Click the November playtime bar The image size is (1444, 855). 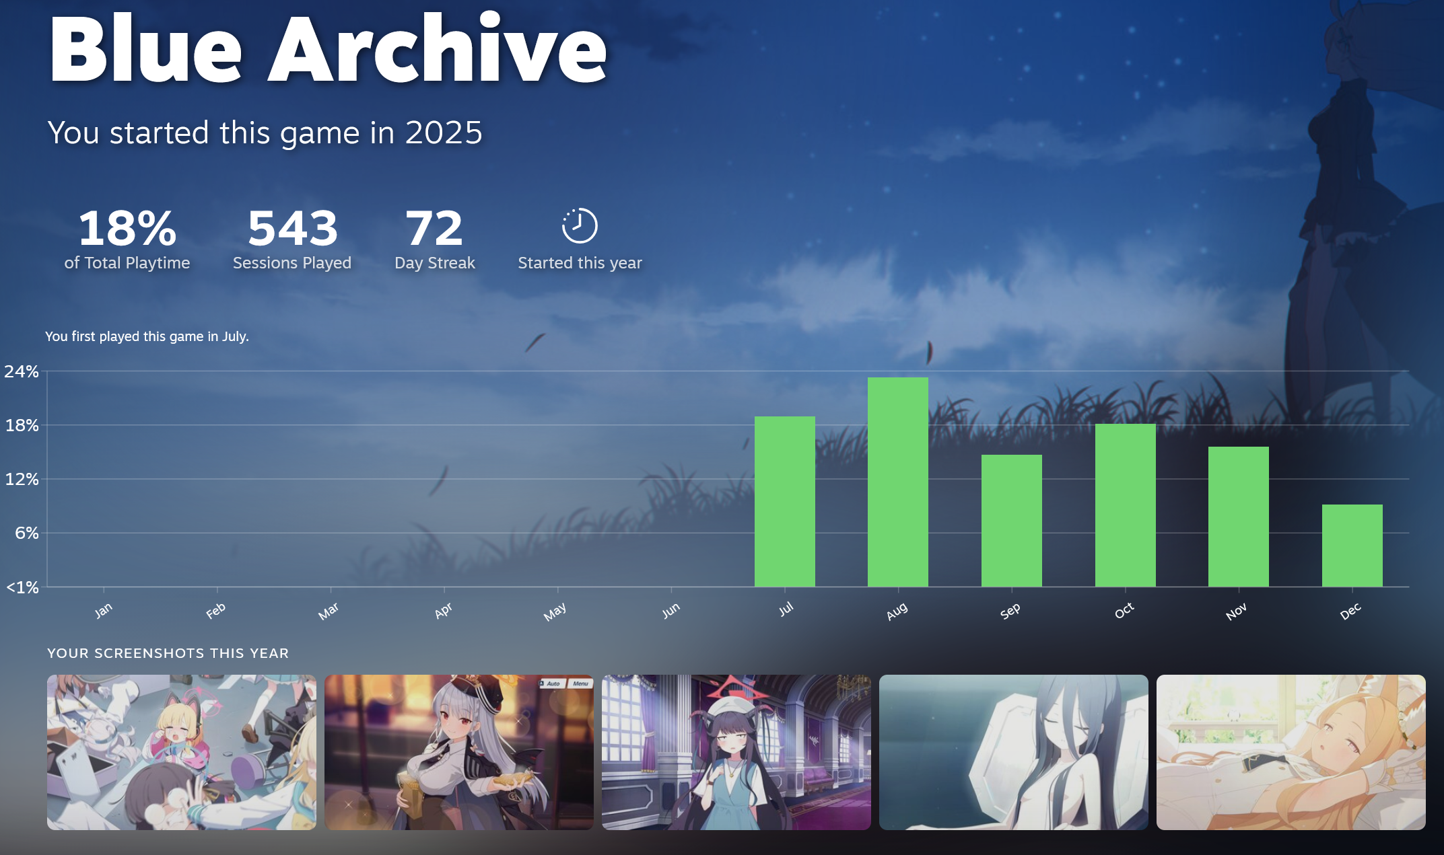1238,516
